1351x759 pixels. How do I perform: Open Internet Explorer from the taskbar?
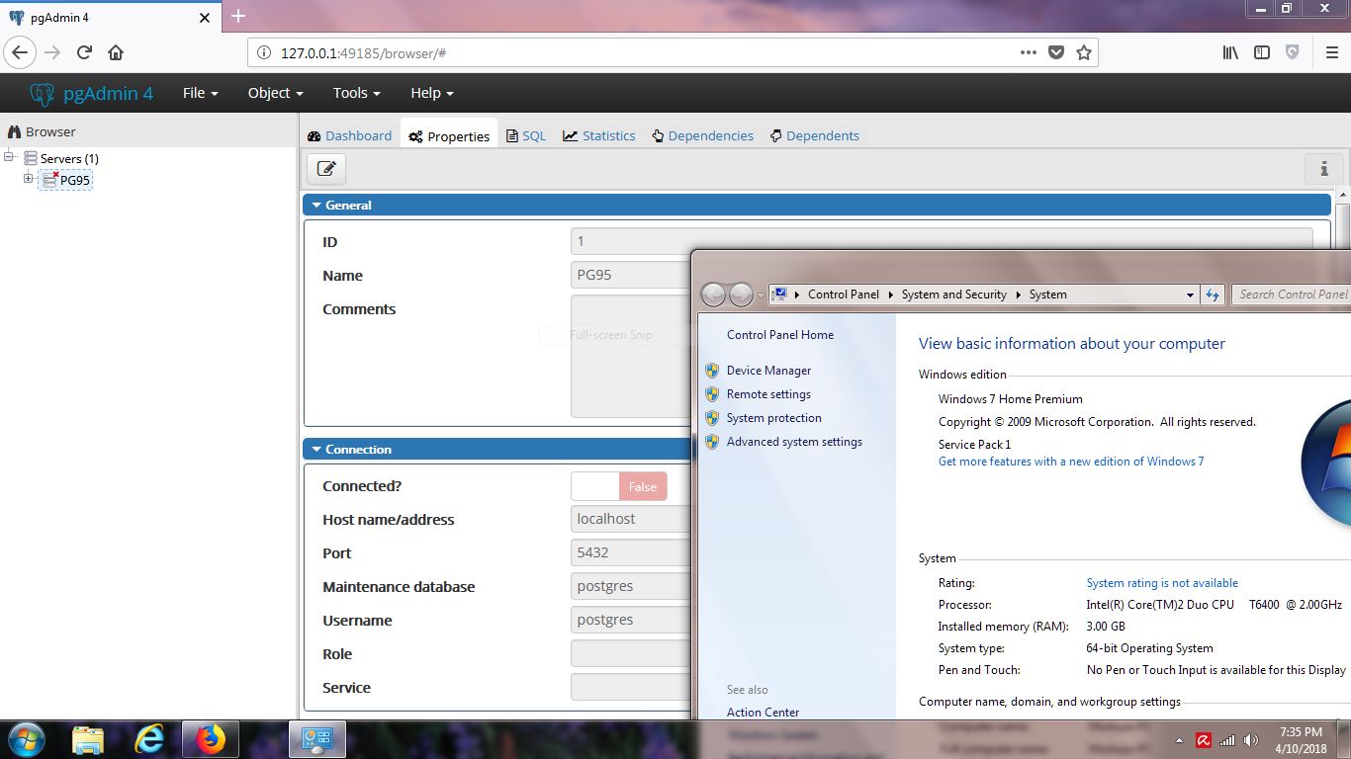pyautogui.click(x=149, y=738)
